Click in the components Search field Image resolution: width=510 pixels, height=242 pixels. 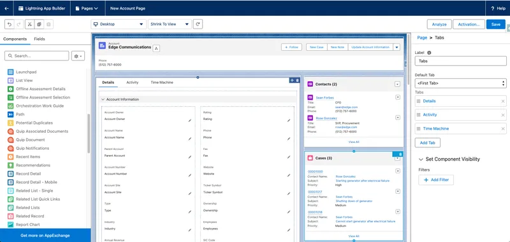(x=37, y=56)
